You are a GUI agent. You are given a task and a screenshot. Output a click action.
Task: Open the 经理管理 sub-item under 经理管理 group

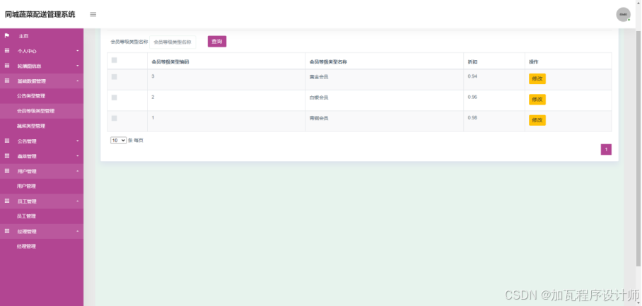tap(26, 246)
